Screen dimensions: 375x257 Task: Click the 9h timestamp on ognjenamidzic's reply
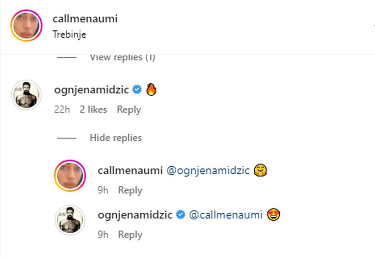103,234
